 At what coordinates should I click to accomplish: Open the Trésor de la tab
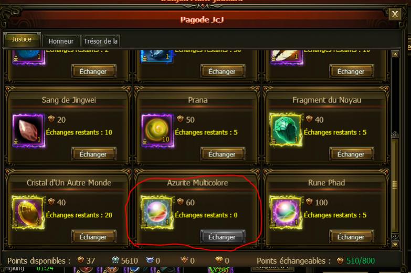[x=101, y=41]
